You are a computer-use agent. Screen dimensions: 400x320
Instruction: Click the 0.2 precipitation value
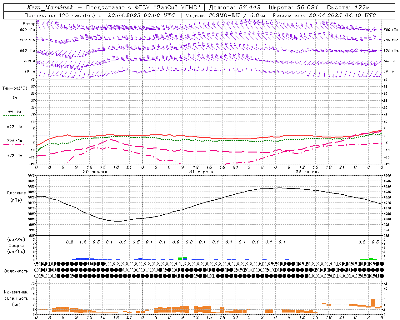click(x=69, y=242)
